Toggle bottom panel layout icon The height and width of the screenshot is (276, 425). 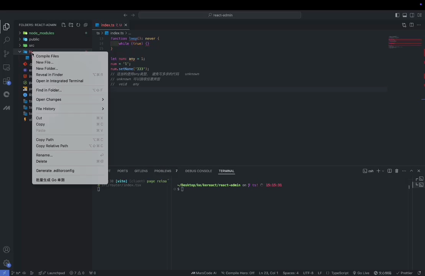[x=405, y=15]
